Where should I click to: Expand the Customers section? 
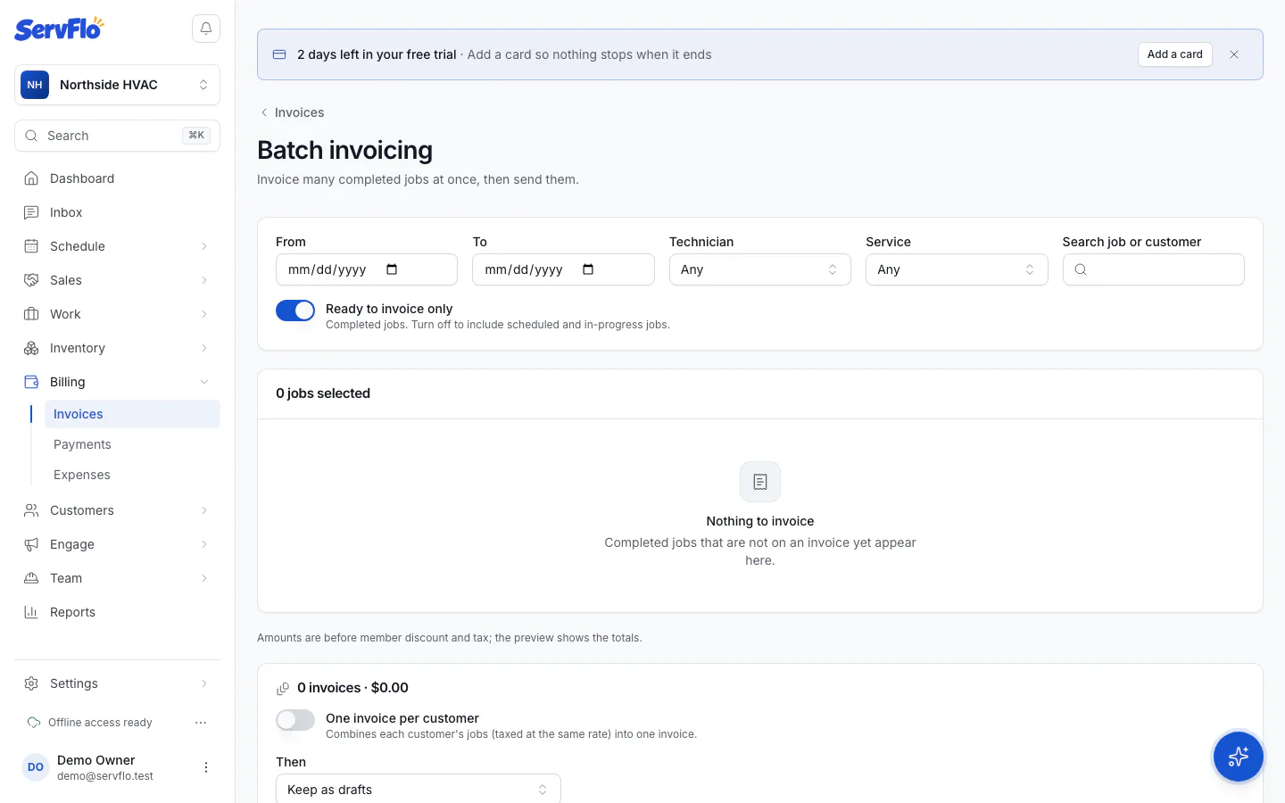click(117, 510)
